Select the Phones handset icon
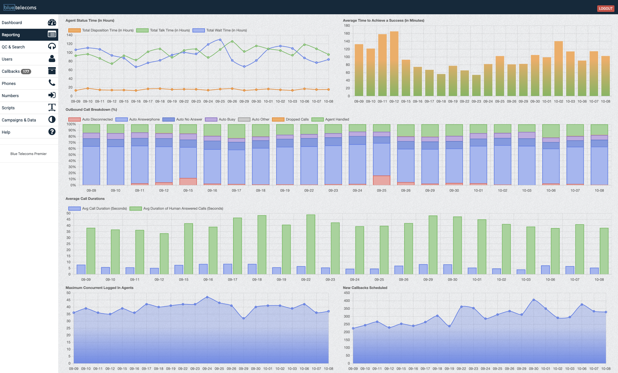Screen dimensions: 618x373 [x=52, y=83]
